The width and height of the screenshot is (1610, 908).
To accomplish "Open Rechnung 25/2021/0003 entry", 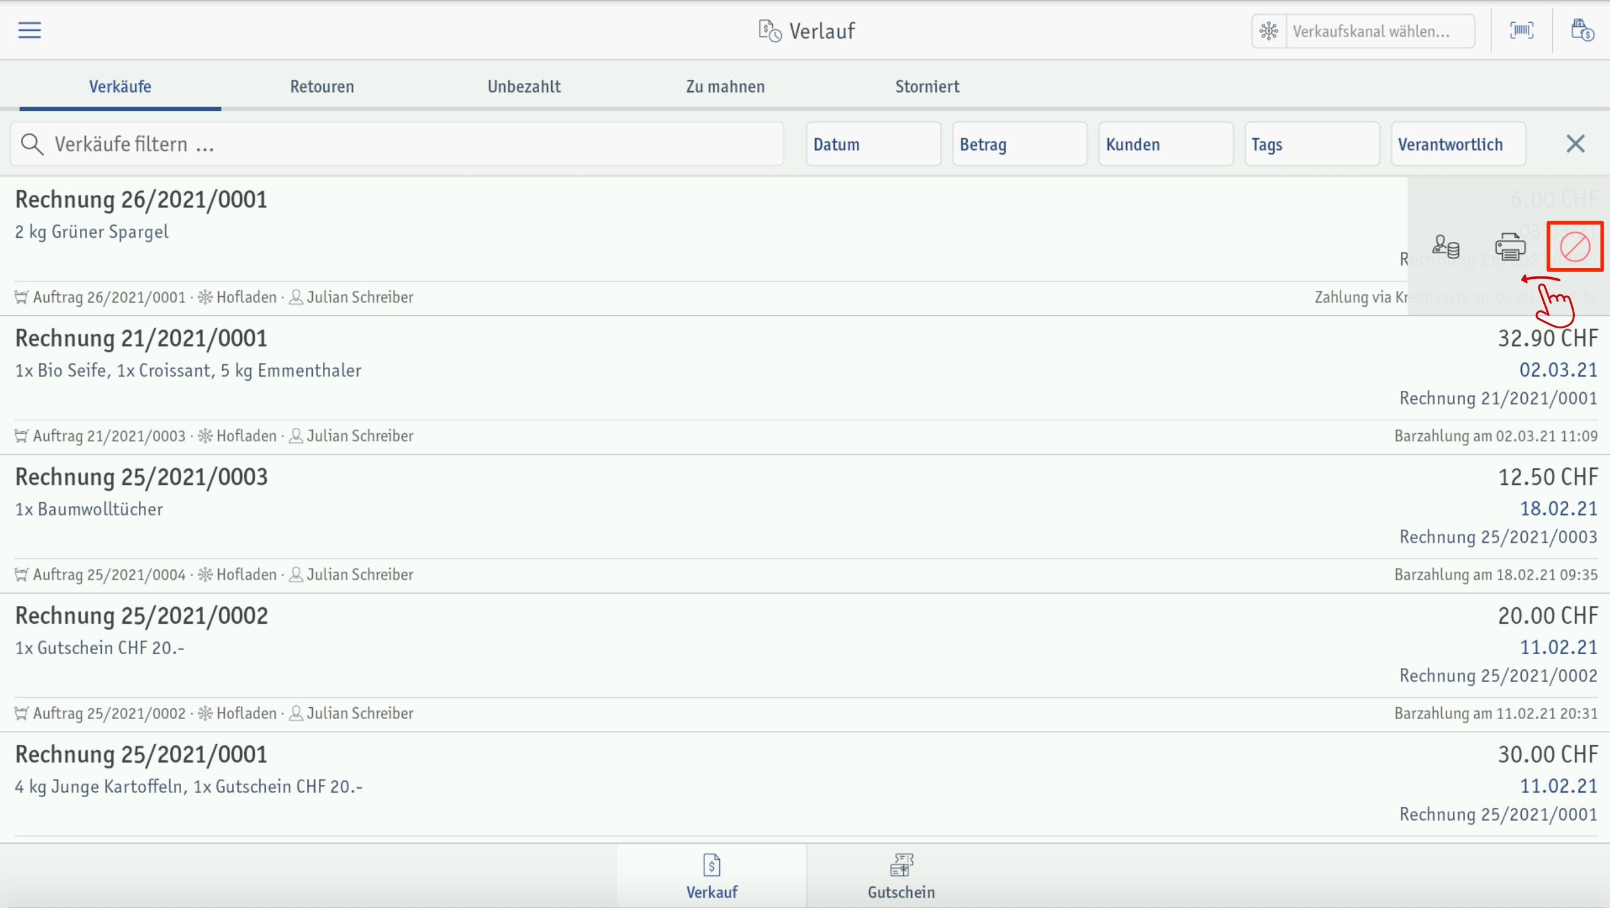I will 805,524.
